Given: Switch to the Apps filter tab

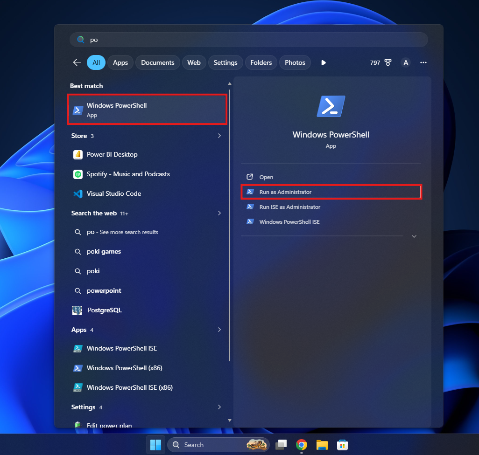Looking at the screenshot, I should [x=120, y=62].
